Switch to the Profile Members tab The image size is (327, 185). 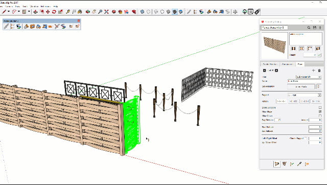tap(270, 64)
